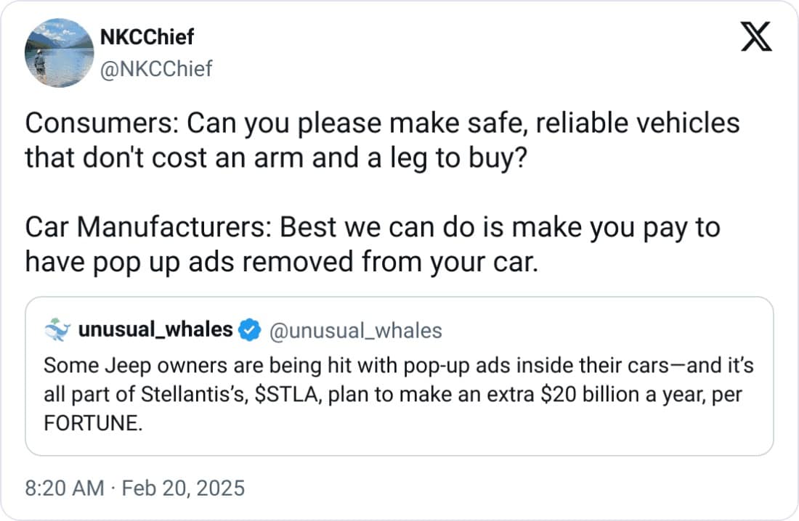Image resolution: width=799 pixels, height=521 pixels.
Task: Click the @unusual_whales handle
Action: pos(355,331)
